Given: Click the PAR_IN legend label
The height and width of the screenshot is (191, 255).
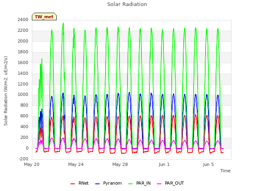Looking at the screenshot, I should coord(143,183).
